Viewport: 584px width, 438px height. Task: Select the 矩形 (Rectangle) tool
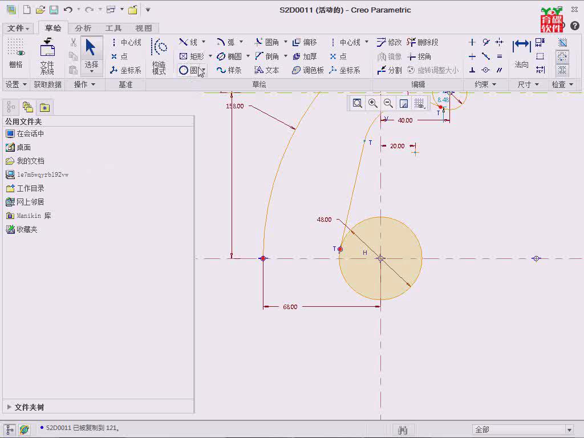click(192, 56)
